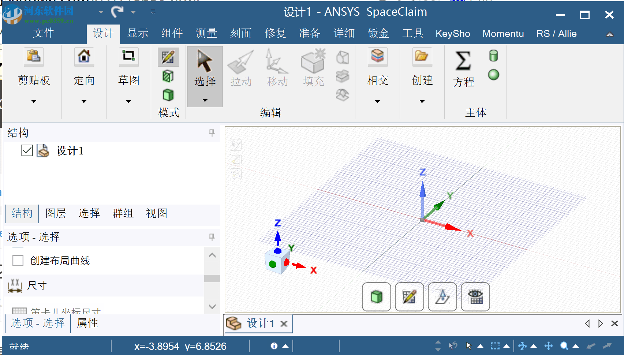This screenshot has width=624, height=355.
Task: Expand the 选择 tool dropdown arrow
Action: (x=205, y=100)
